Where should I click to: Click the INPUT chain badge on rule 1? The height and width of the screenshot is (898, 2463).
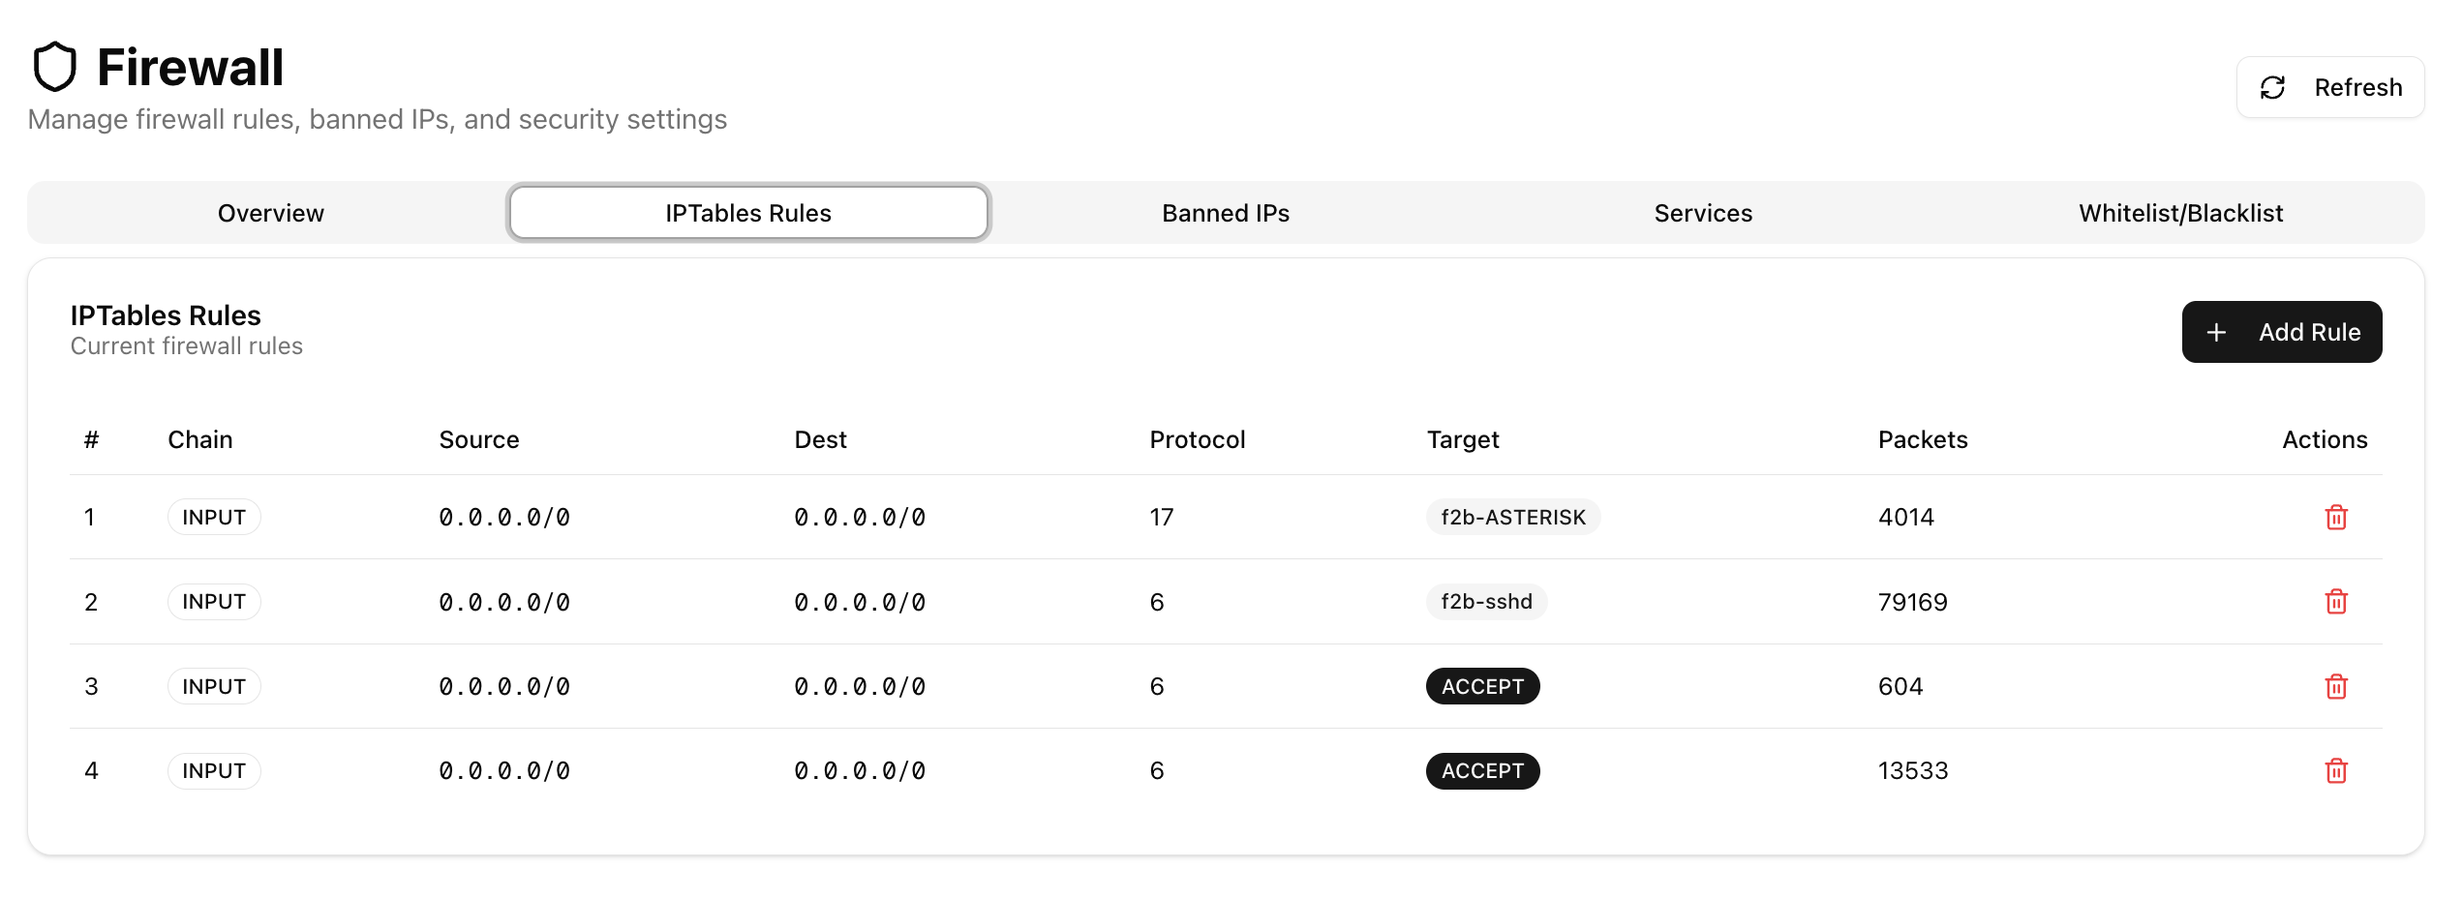[x=213, y=517]
